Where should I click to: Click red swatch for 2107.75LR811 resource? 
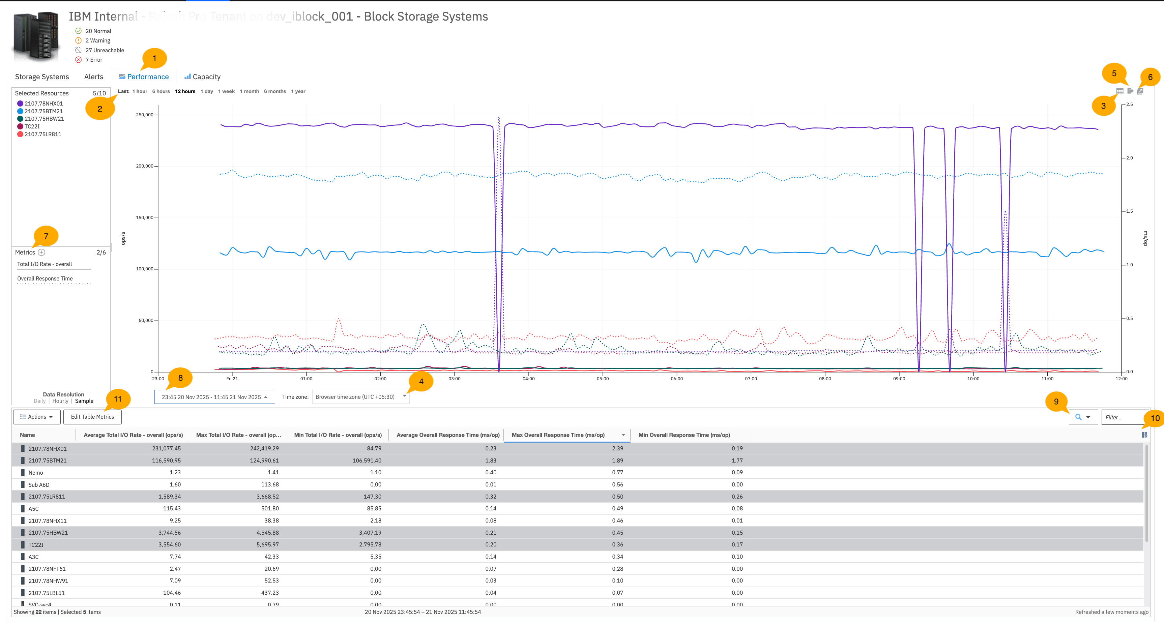tap(20, 134)
